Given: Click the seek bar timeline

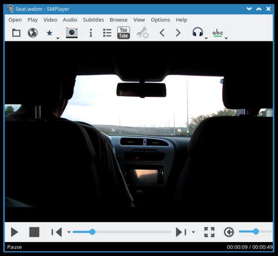Looking at the screenshot, I should 123,232.
